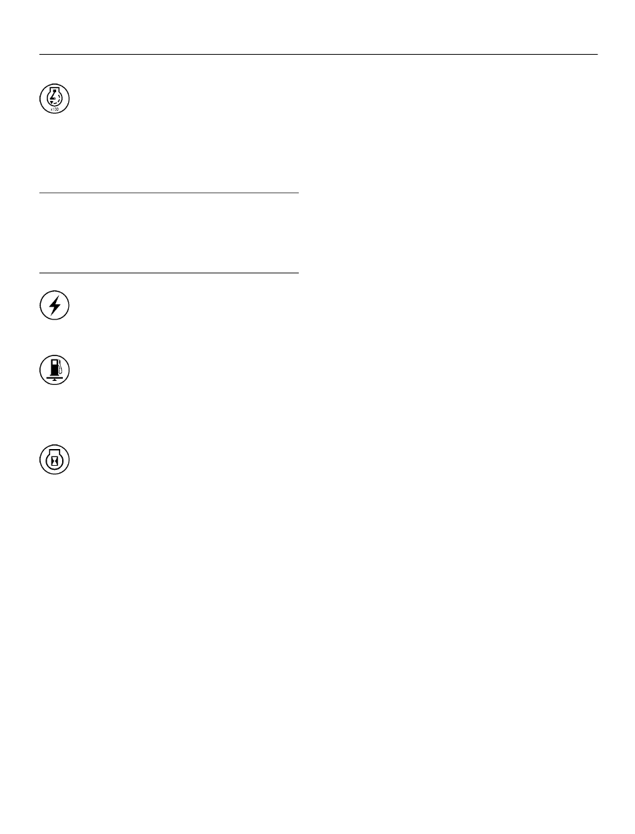Click the long header rule at page top
The image size is (635, 834).
(318, 54)
